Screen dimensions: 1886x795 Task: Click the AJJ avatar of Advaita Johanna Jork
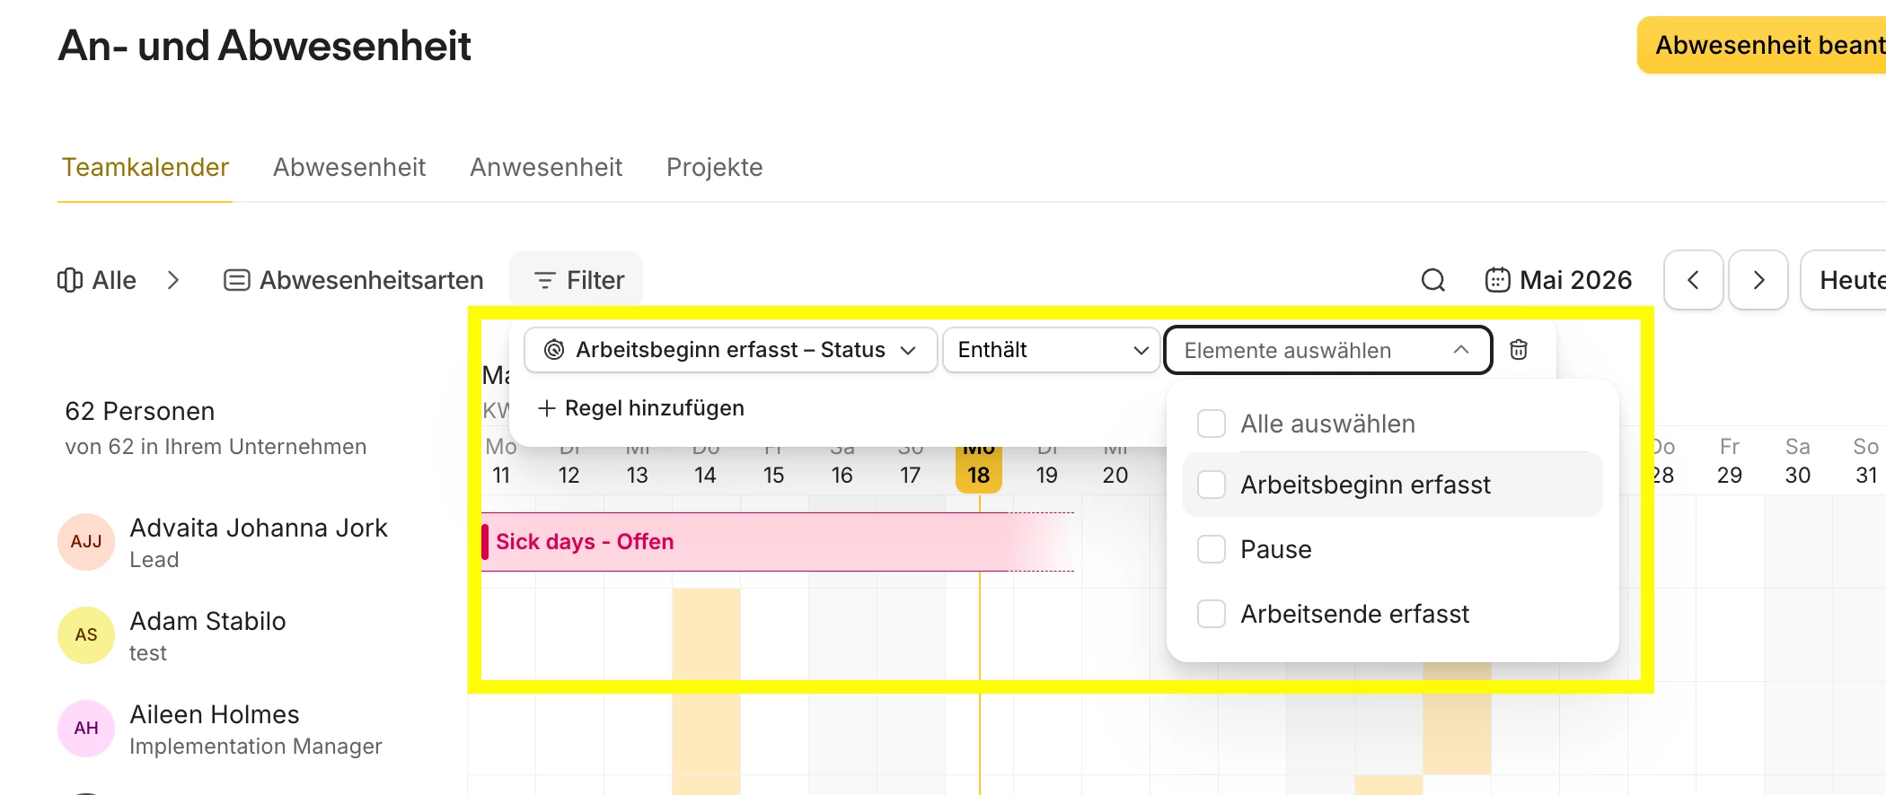[86, 542]
